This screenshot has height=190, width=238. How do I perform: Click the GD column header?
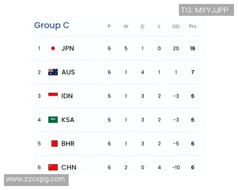tap(176, 27)
